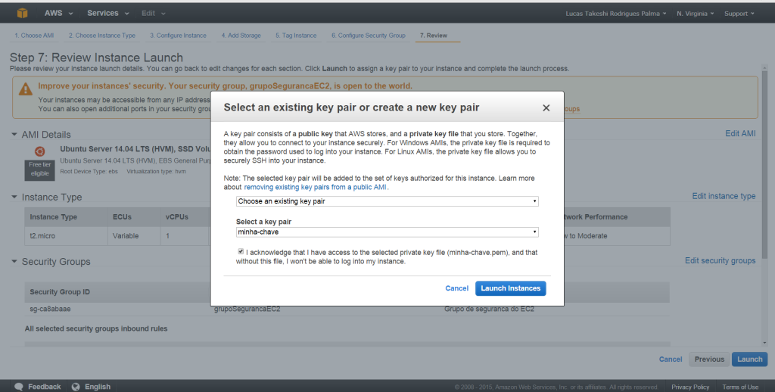The image size is (775, 392).
Task: Open the 'Choose an existing key pair' dropdown
Action: click(387, 201)
